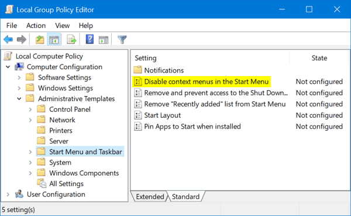The image size is (351, 216).
Task: Expand the Software Settings folder chevron
Action: coord(19,77)
